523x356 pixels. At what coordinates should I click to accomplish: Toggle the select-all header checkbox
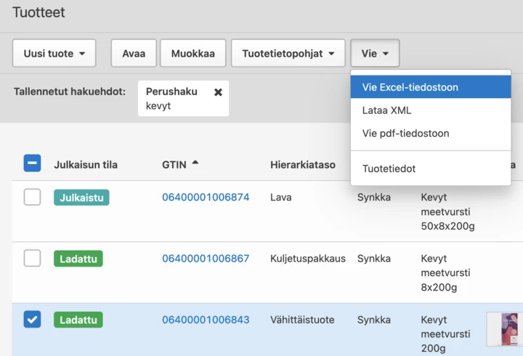[x=32, y=163]
